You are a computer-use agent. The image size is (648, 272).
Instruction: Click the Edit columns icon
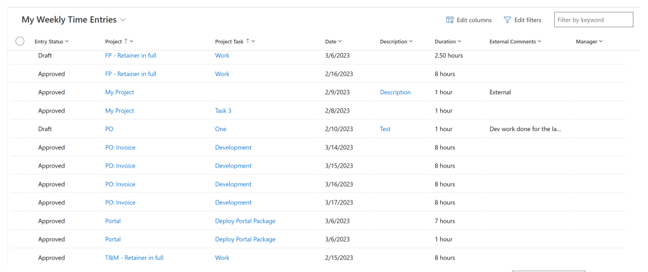[x=450, y=20]
